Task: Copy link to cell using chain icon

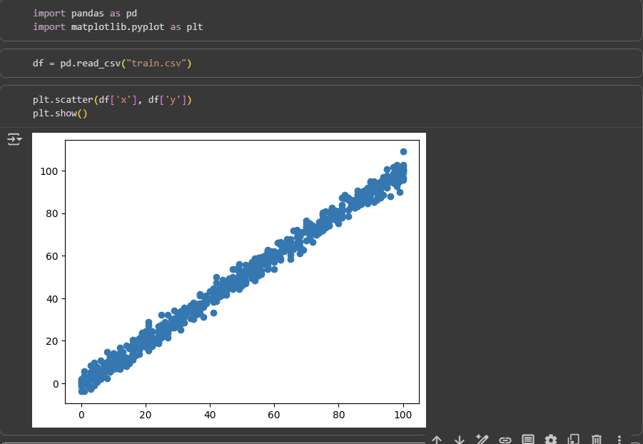Action: (x=505, y=440)
